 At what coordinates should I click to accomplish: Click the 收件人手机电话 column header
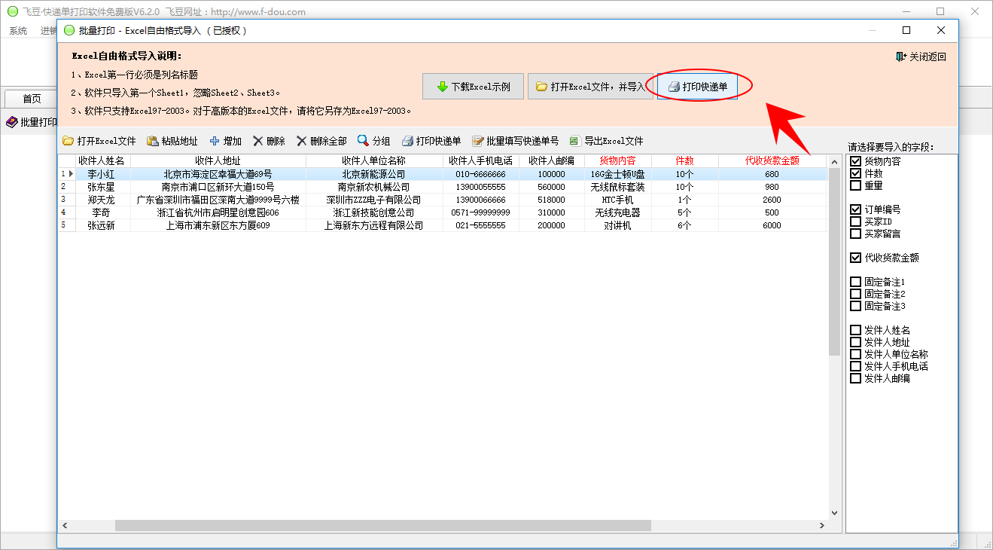[481, 161]
